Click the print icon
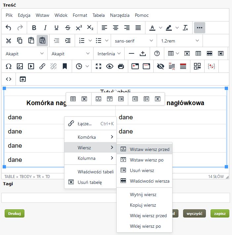 click(121, 66)
